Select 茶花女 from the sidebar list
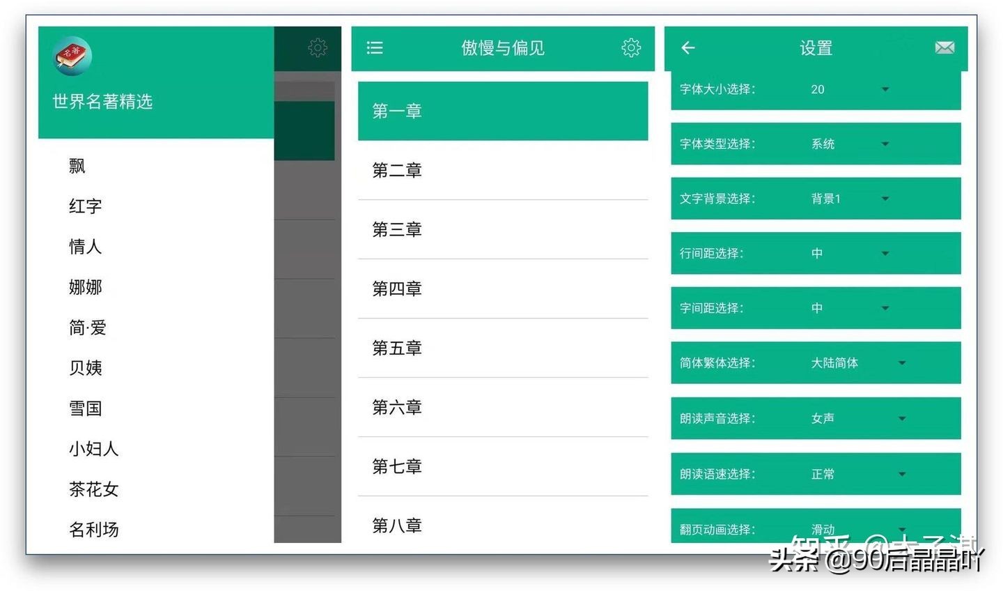The width and height of the screenshot is (1003, 591). (94, 489)
